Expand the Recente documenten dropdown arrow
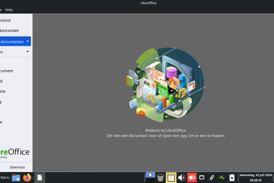274x183 pixels. point(27,41)
